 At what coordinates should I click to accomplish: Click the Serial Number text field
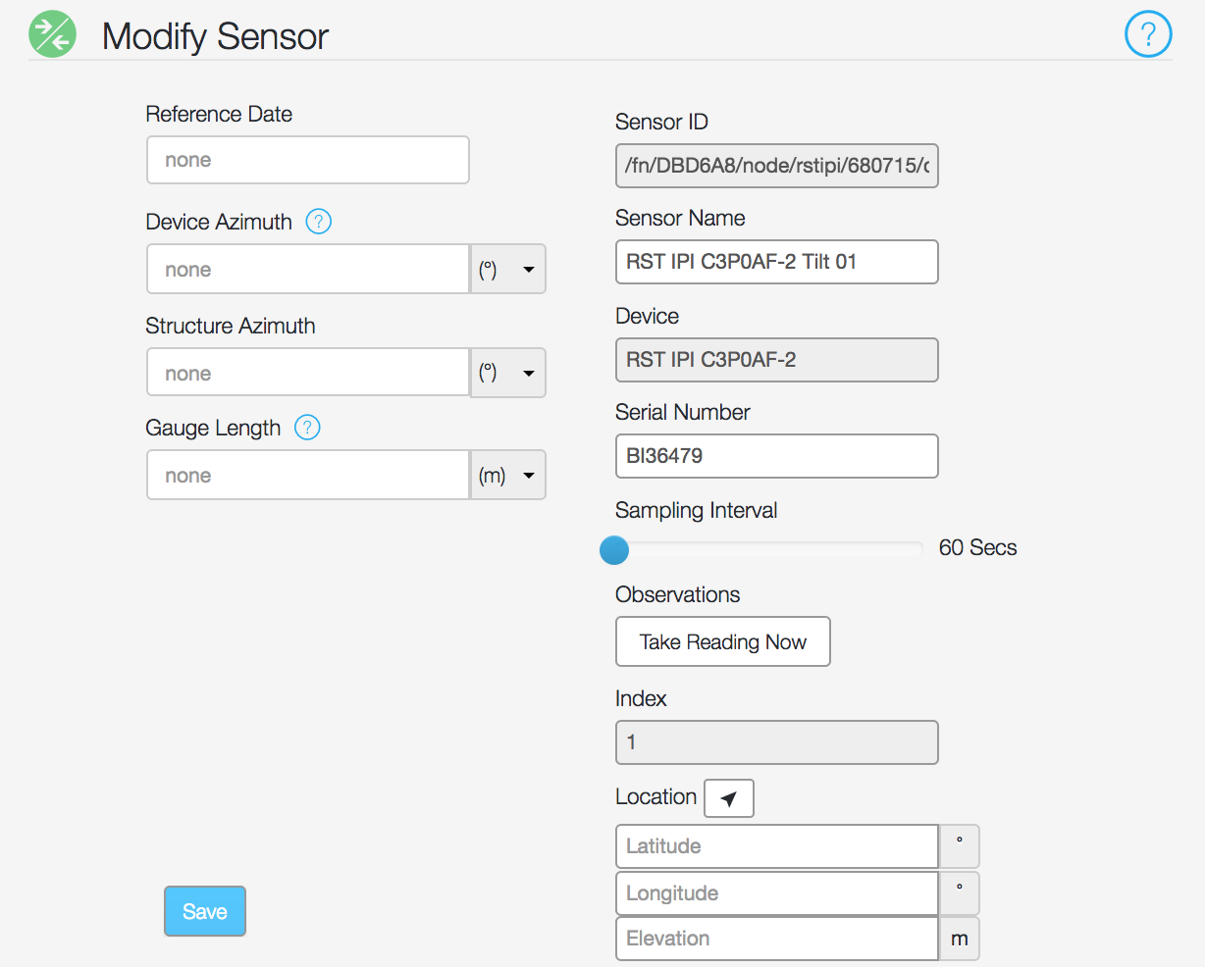pyautogui.click(x=777, y=456)
